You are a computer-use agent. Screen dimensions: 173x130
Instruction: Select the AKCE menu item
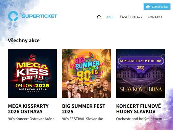click(110, 17)
